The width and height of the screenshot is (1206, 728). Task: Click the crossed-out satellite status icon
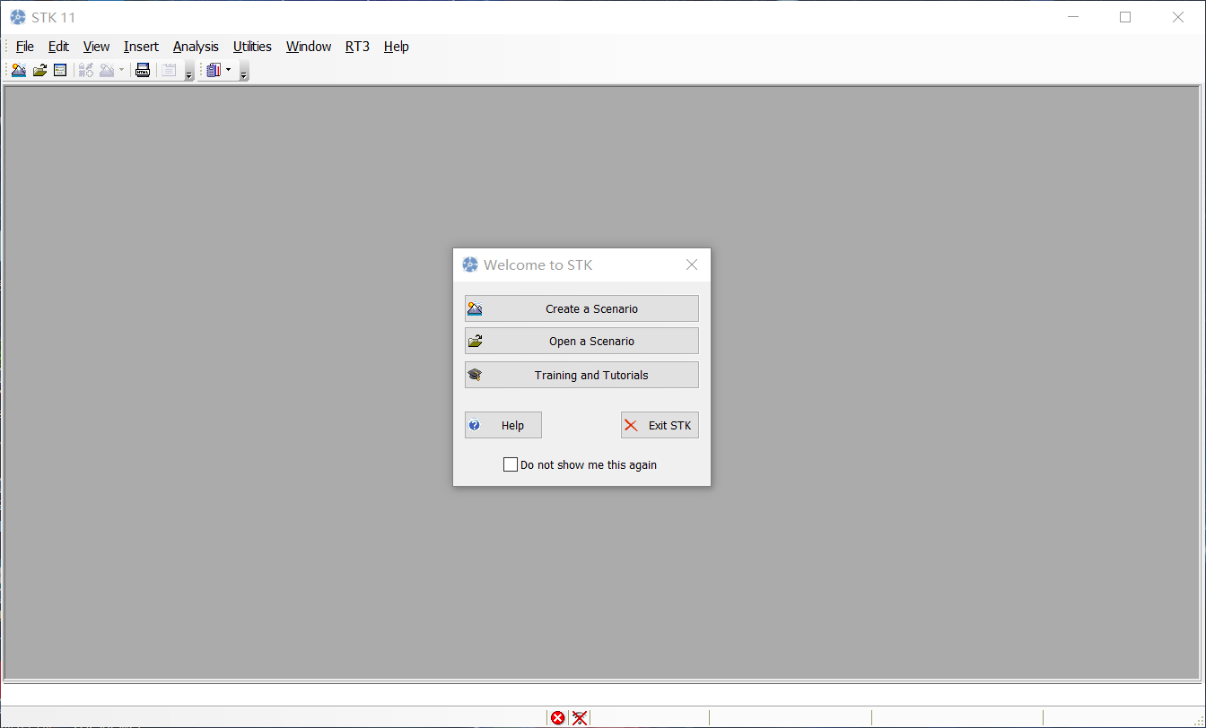[x=580, y=718]
